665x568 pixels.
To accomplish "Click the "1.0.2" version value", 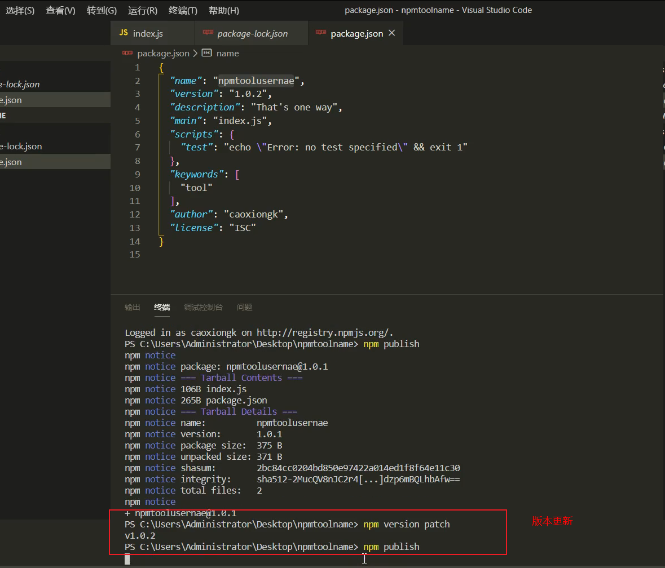I will [248, 94].
